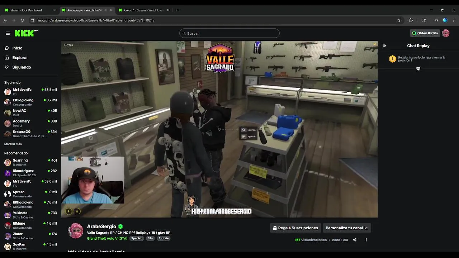
Task: Switch to Coloch1n Stream tab
Action: coord(143,10)
